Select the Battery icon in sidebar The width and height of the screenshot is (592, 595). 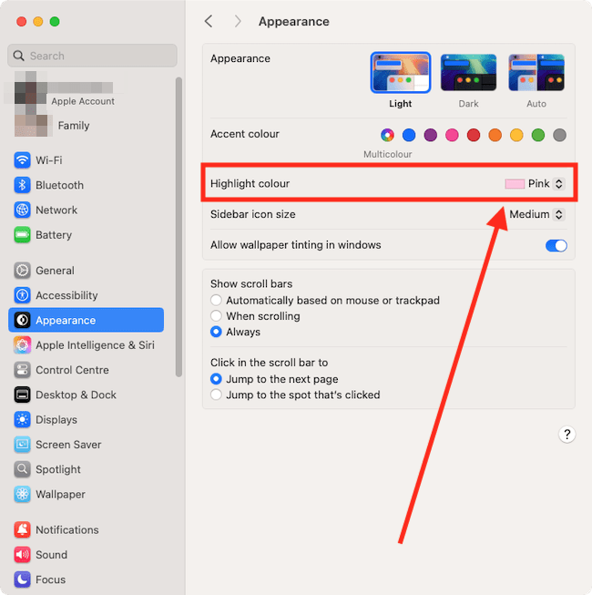pos(23,235)
